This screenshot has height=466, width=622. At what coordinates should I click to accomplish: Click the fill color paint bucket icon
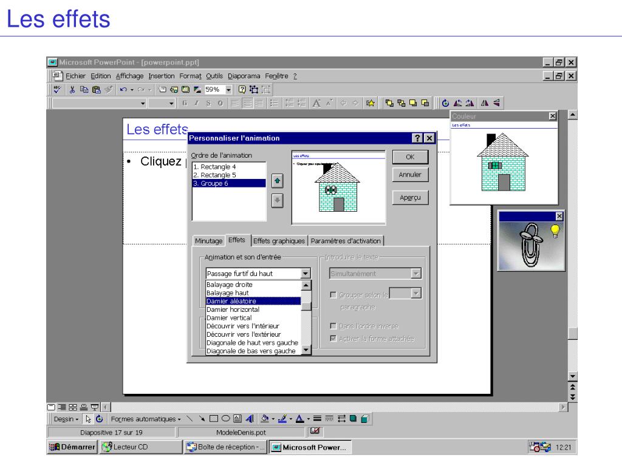[265, 419]
